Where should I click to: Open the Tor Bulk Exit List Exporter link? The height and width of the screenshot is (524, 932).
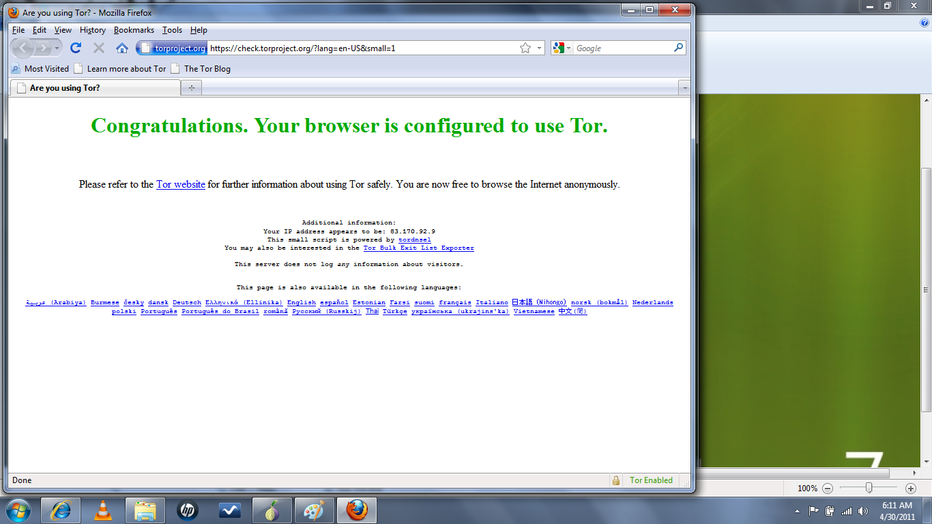click(x=418, y=248)
